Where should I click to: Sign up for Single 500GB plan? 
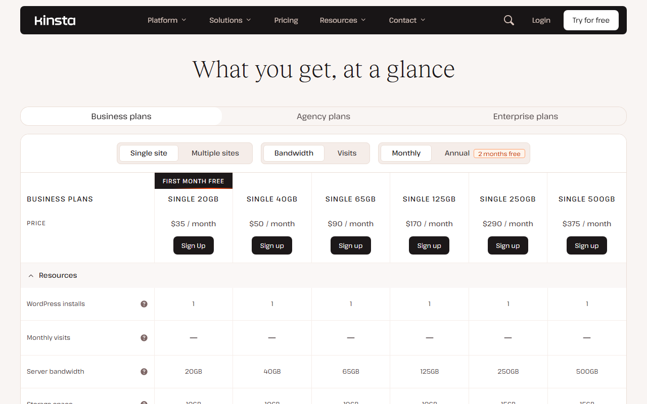[x=587, y=245]
